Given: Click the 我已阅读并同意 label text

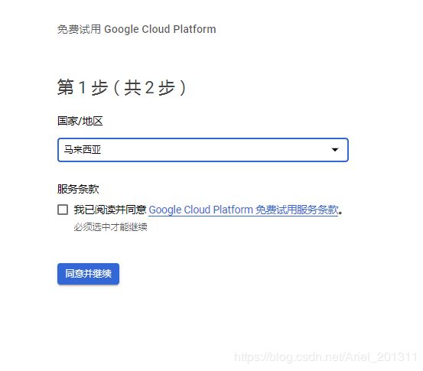Looking at the screenshot, I should [x=110, y=210].
